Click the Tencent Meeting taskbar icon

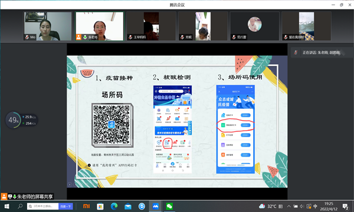pyautogui.click(x=156, y=206)
